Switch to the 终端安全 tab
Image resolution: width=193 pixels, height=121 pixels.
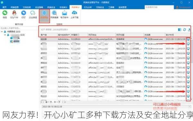coord(51,7)
